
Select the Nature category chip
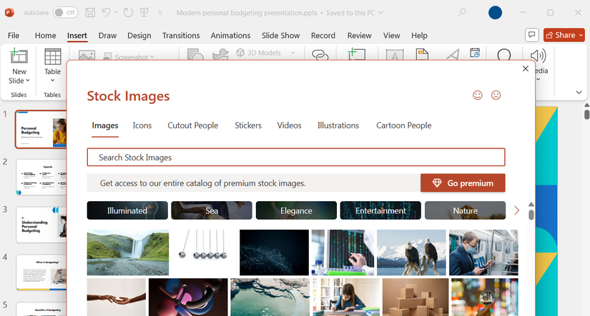click(x=465, y=210)
